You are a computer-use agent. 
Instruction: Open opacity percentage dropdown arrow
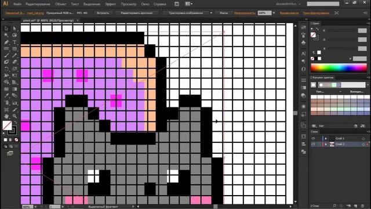click(274, 13)
